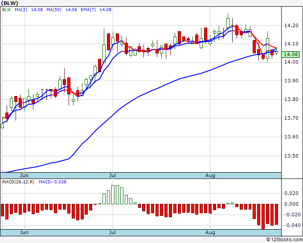Click Aug on the MACD time axis
This screenshot has width=303, height=243.
coord(210,232)
